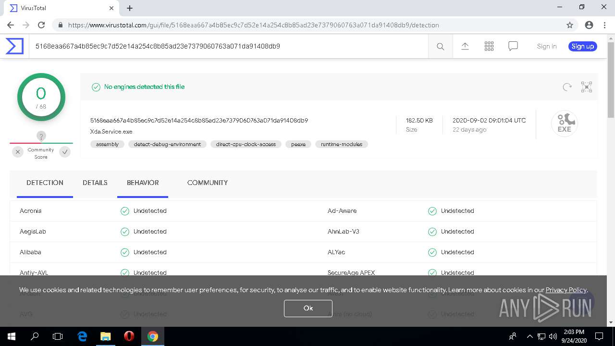Screen dimensions: 615x346
Task: Click the Chrome taskbar icon
Action: [x=153, y=336]
